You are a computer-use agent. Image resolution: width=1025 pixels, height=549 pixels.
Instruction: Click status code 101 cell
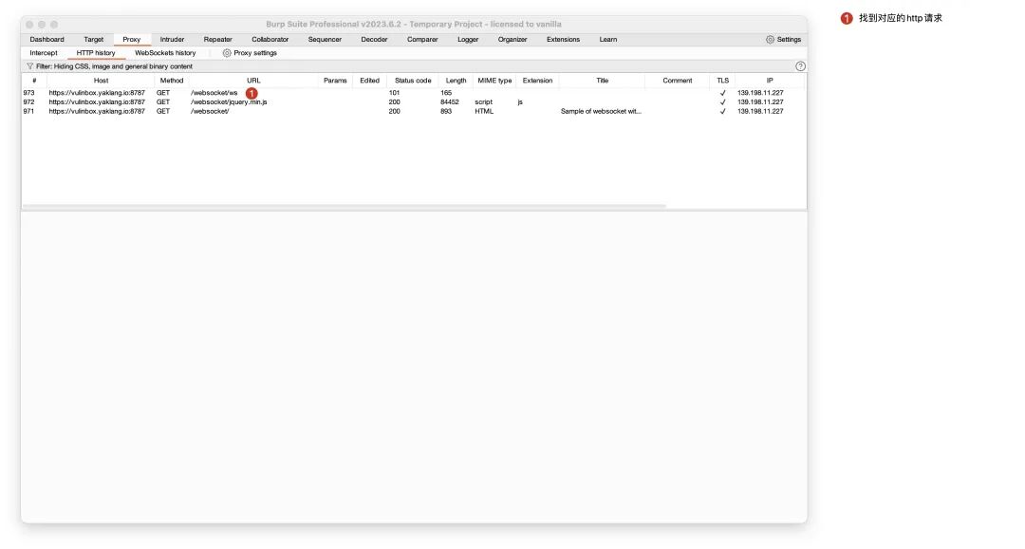(x=394, y=93)
